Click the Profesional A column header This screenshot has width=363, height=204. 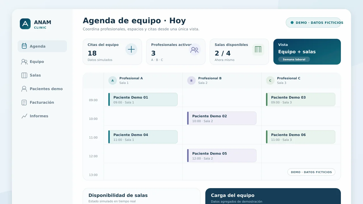coord(143,80)
